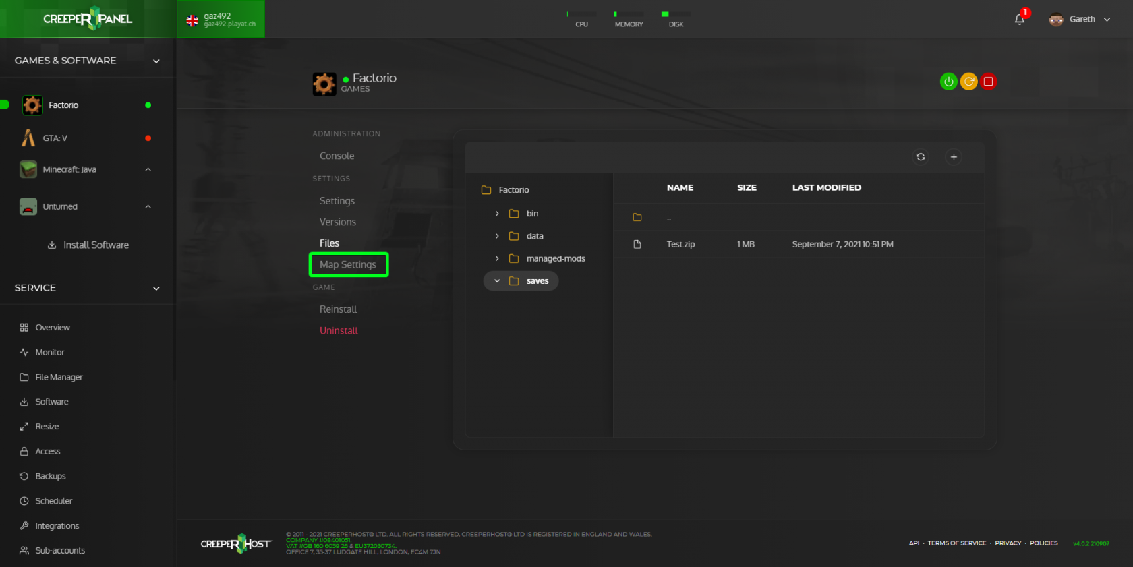Collapse the Minecraft: Java chevron
Image resolution: width=1133 pixels, height=567 pixels.
tap(148, 169)
